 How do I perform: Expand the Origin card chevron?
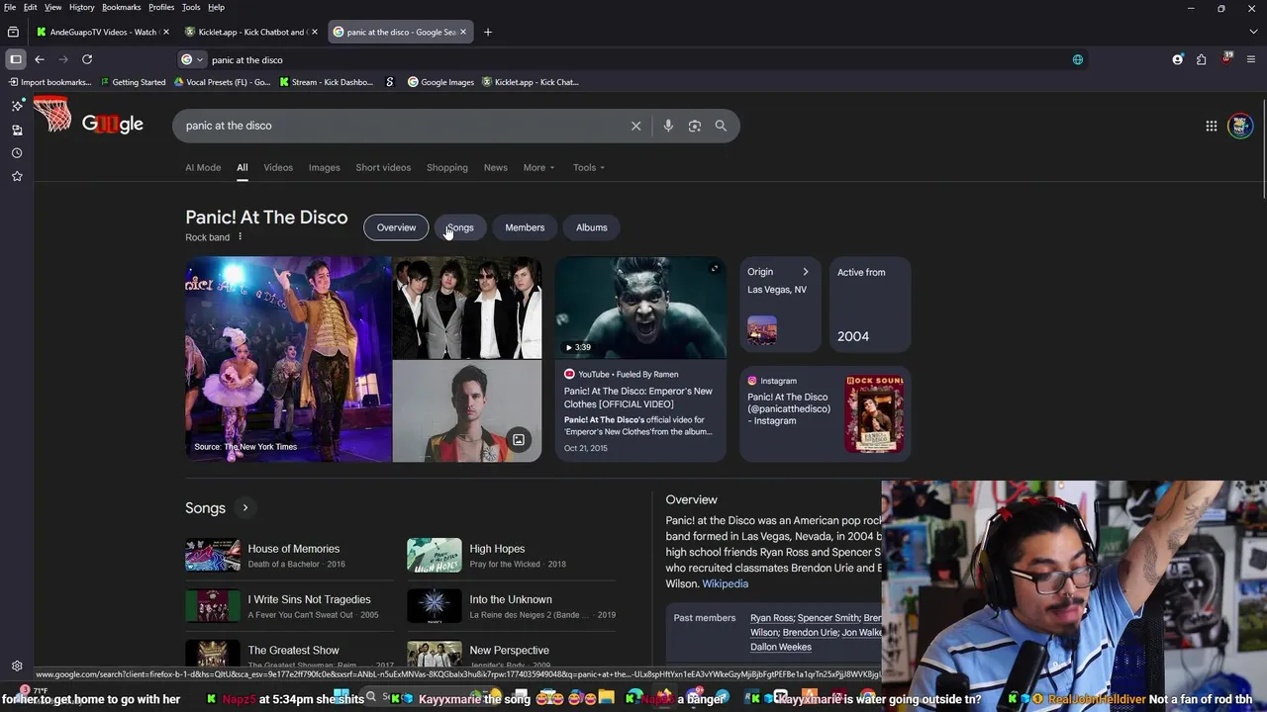click(x=805, y=272)
